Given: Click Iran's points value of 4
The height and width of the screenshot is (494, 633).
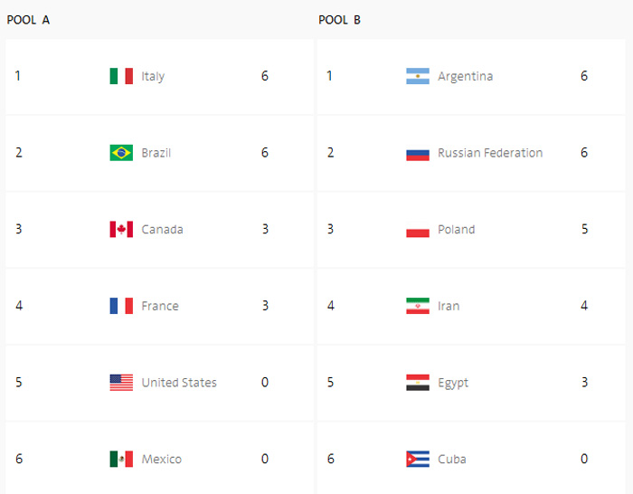Looking at the screenshot, I should (x=584, y=306).
